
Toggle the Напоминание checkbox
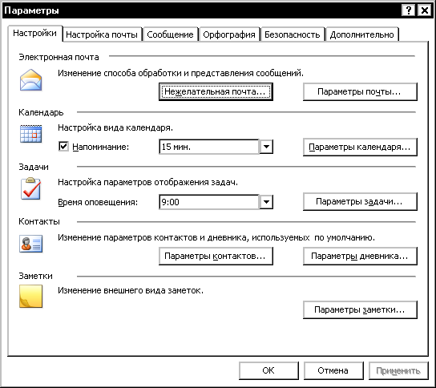(x=63, y=146)
